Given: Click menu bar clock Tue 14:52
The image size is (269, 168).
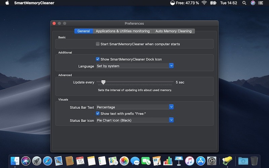Looking at the screenshot, I should pos(229,3).
